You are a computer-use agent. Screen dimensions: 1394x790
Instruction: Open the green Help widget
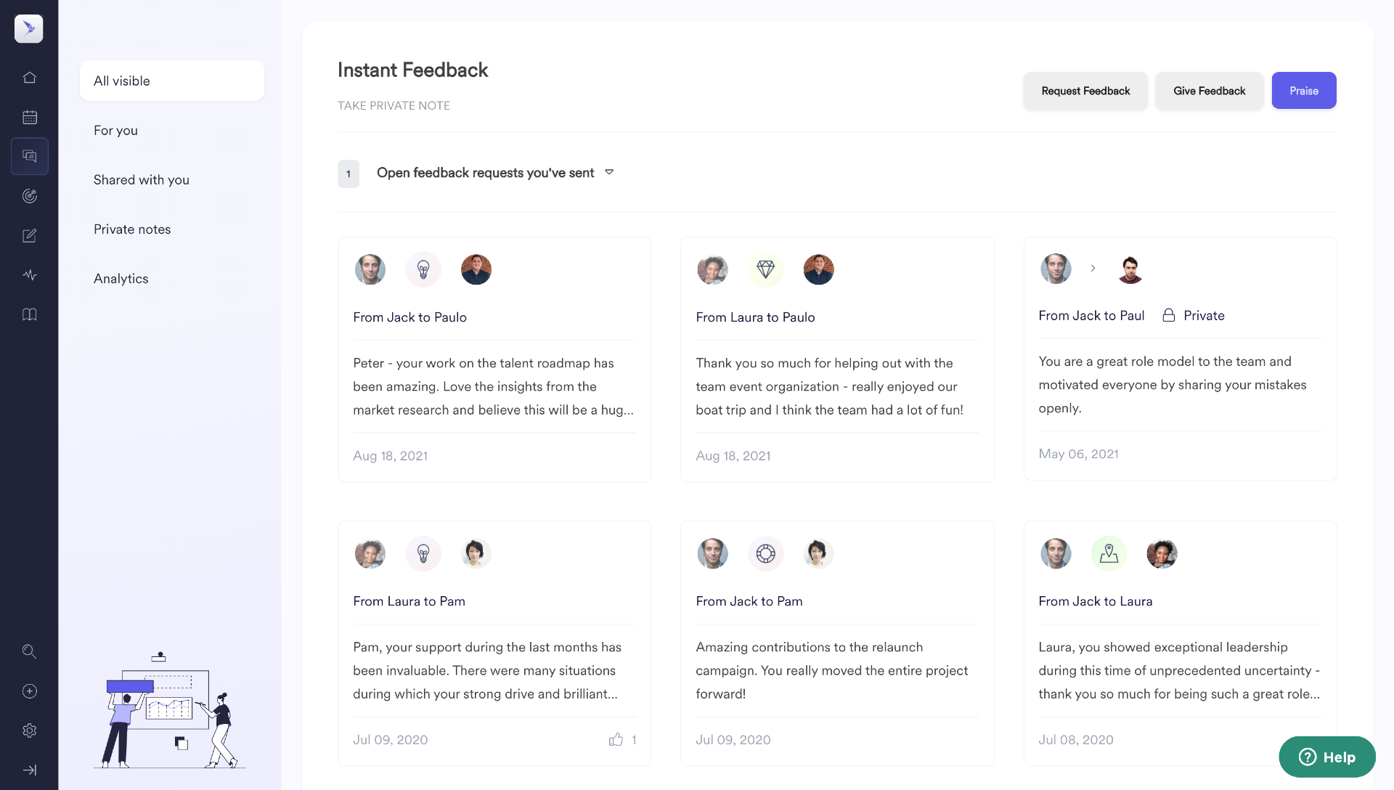pos(1326,757)
